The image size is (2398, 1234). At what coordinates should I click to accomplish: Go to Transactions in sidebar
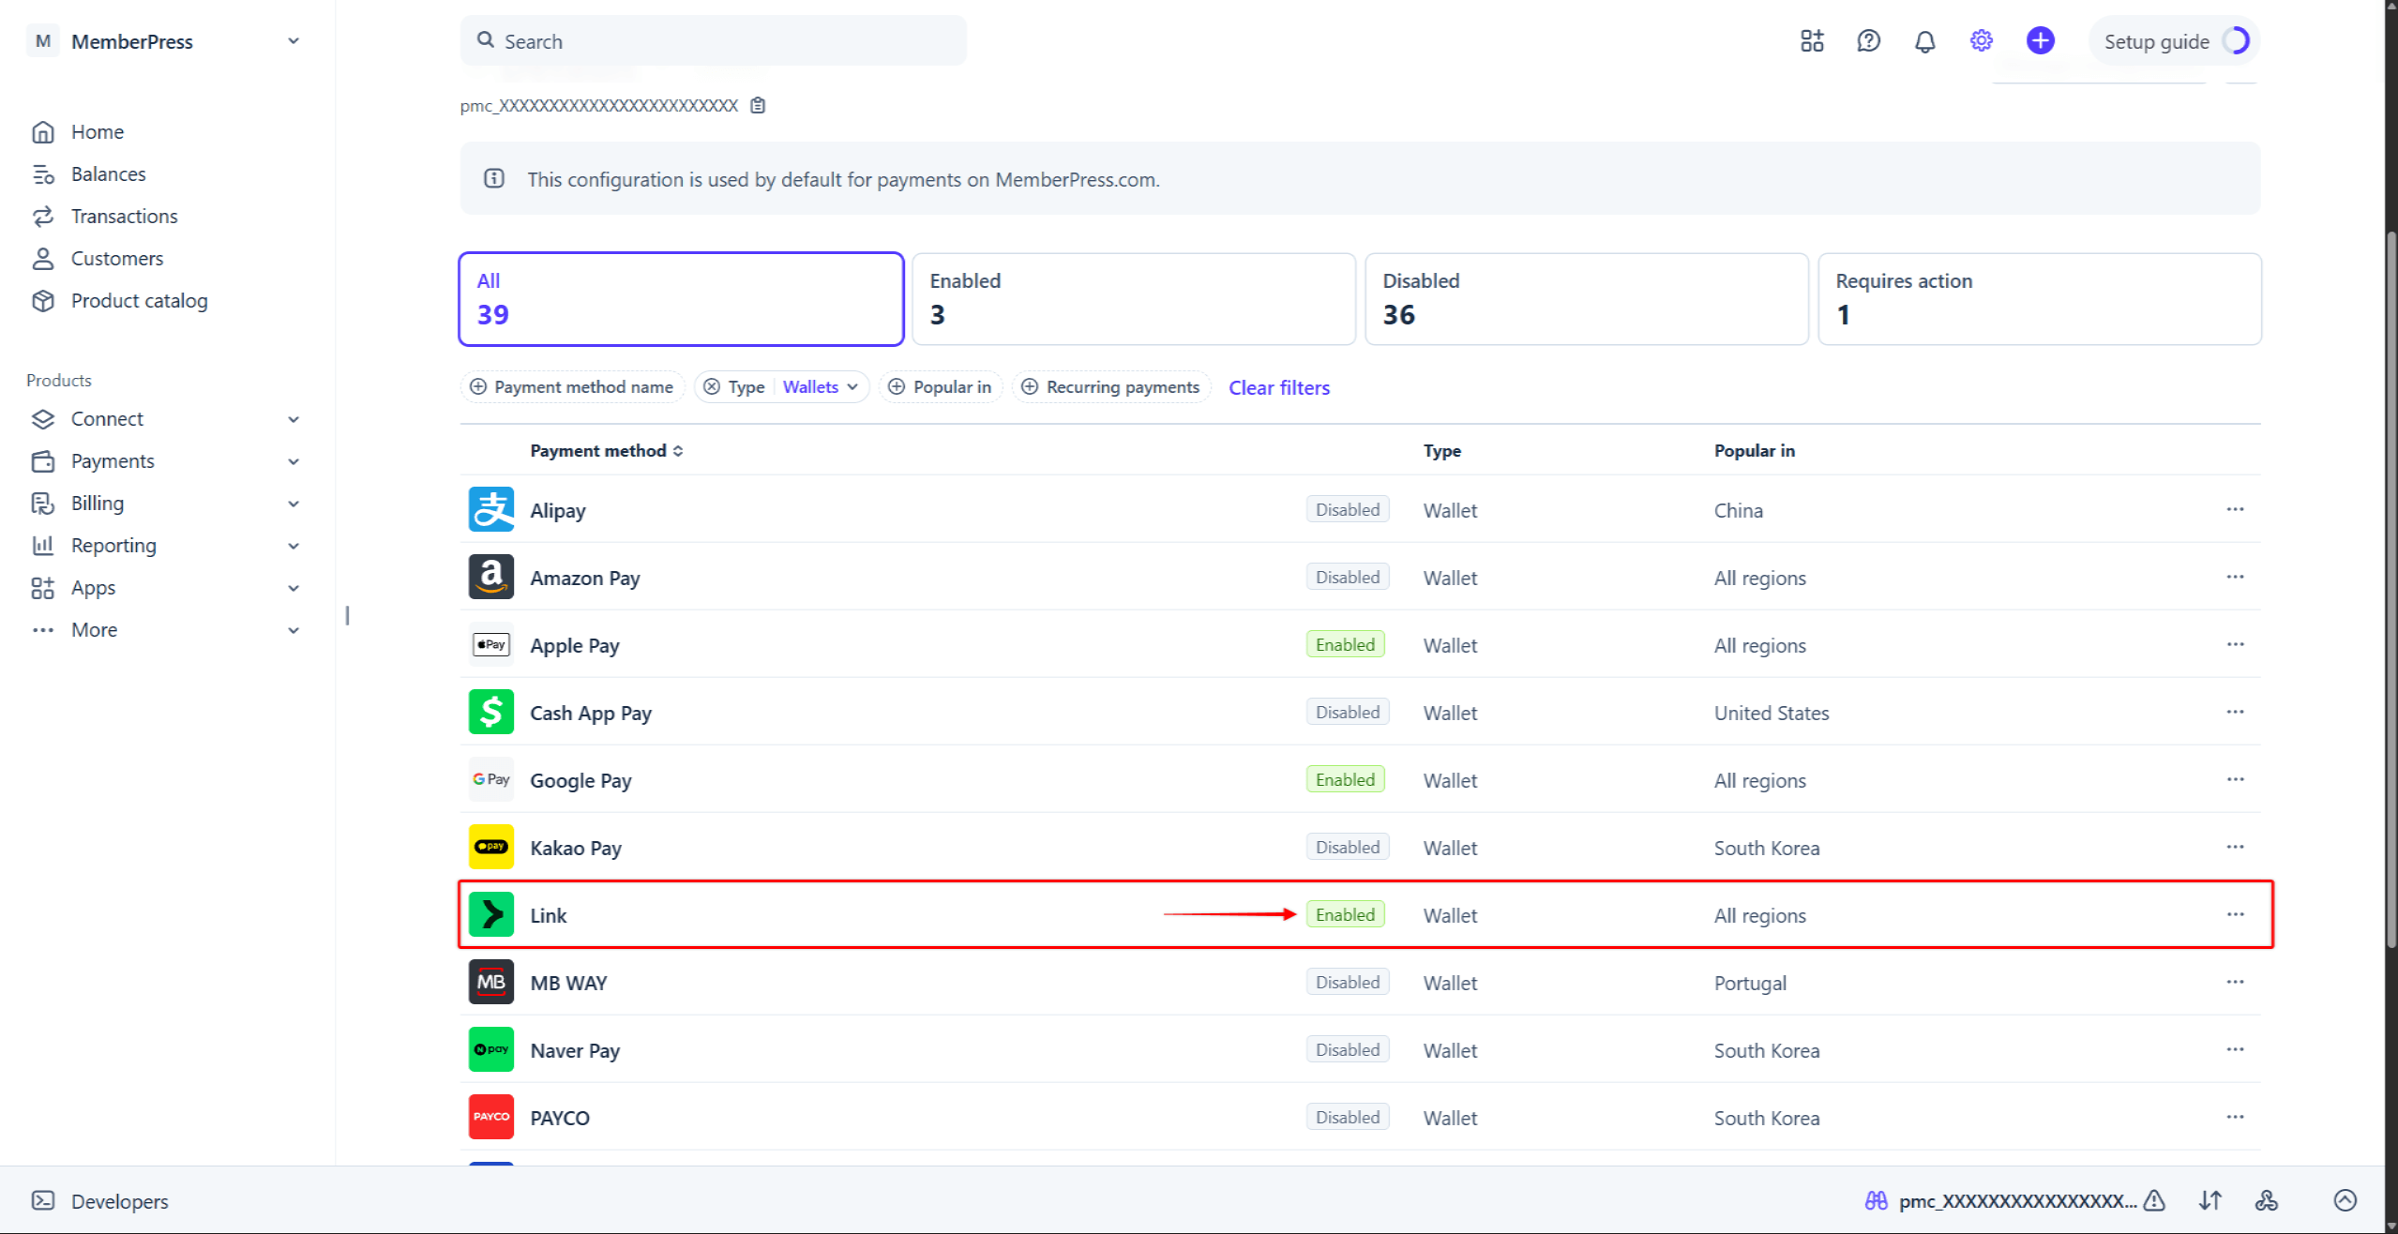click(124, 217)
